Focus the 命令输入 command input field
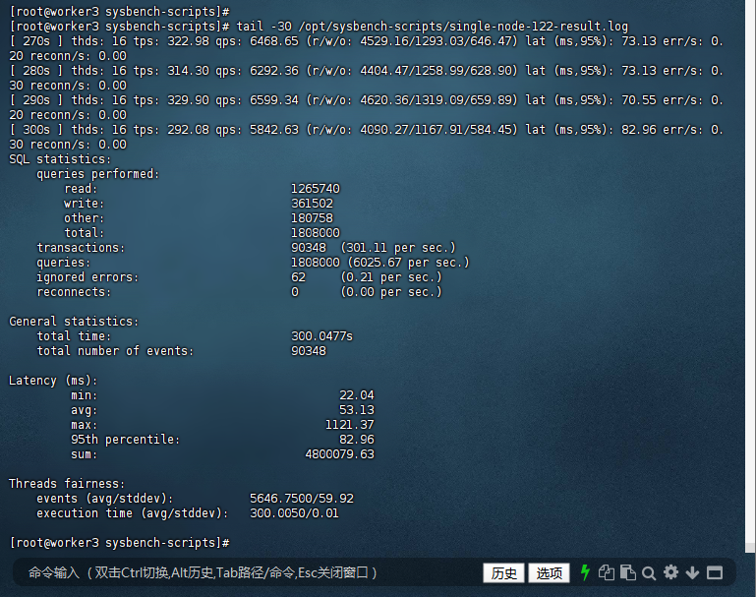The height and width of the screenshot is (597, 756). click(x=249, y=572)
